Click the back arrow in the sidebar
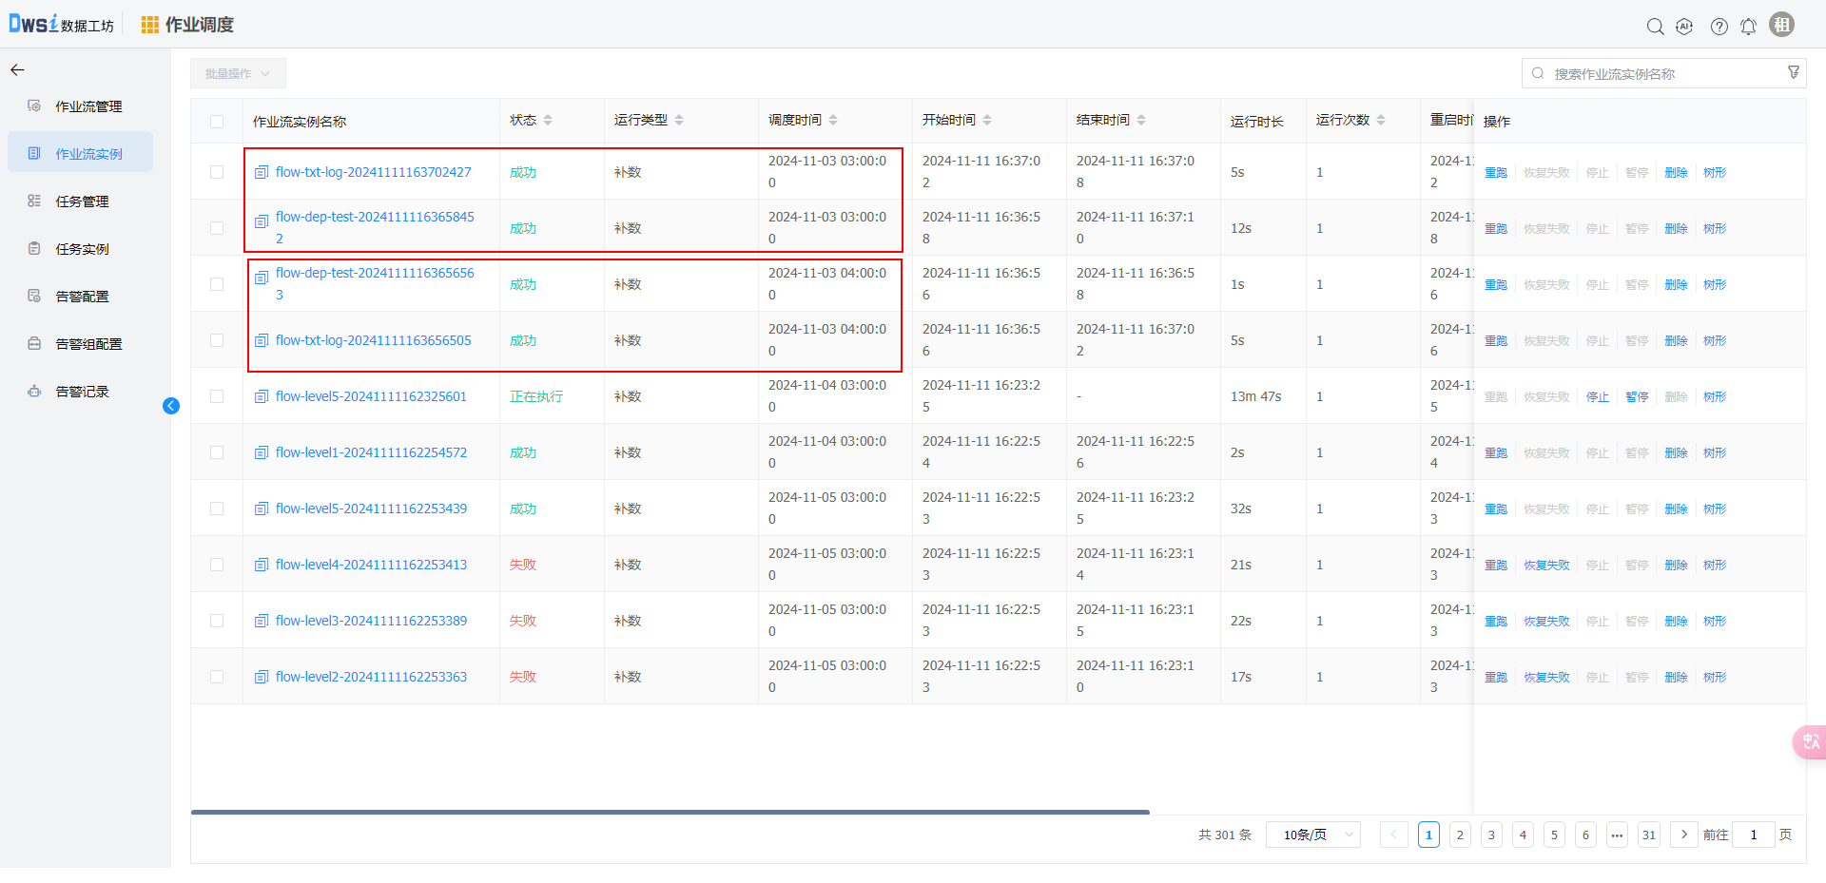 coord(17,70)
